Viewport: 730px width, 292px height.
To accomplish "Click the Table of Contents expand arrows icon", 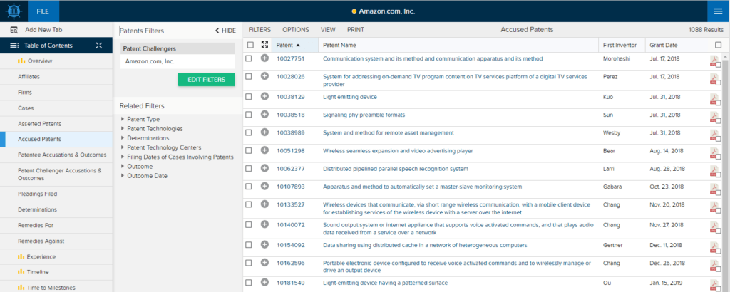I will tap(98, 46).
